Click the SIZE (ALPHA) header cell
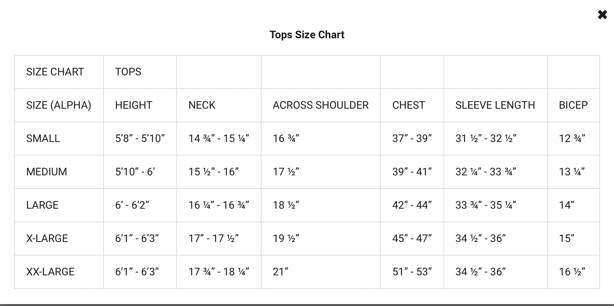This screenshot has width=614, height=306. tap(59, 105)
